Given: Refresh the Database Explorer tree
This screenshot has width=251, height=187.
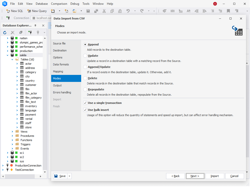Looking at the screenshot, I should point(4,32).
